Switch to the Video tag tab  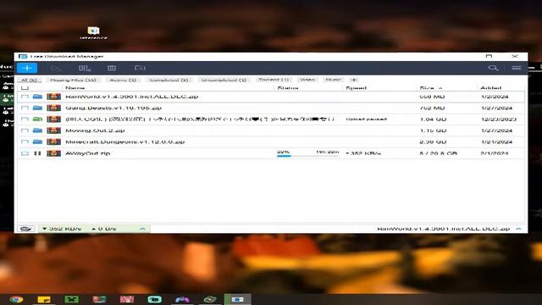[307, 80]
